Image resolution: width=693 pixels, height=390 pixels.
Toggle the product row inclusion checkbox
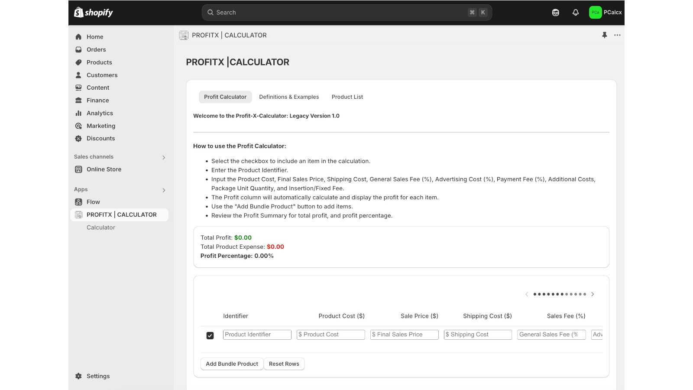coord(210,335)
